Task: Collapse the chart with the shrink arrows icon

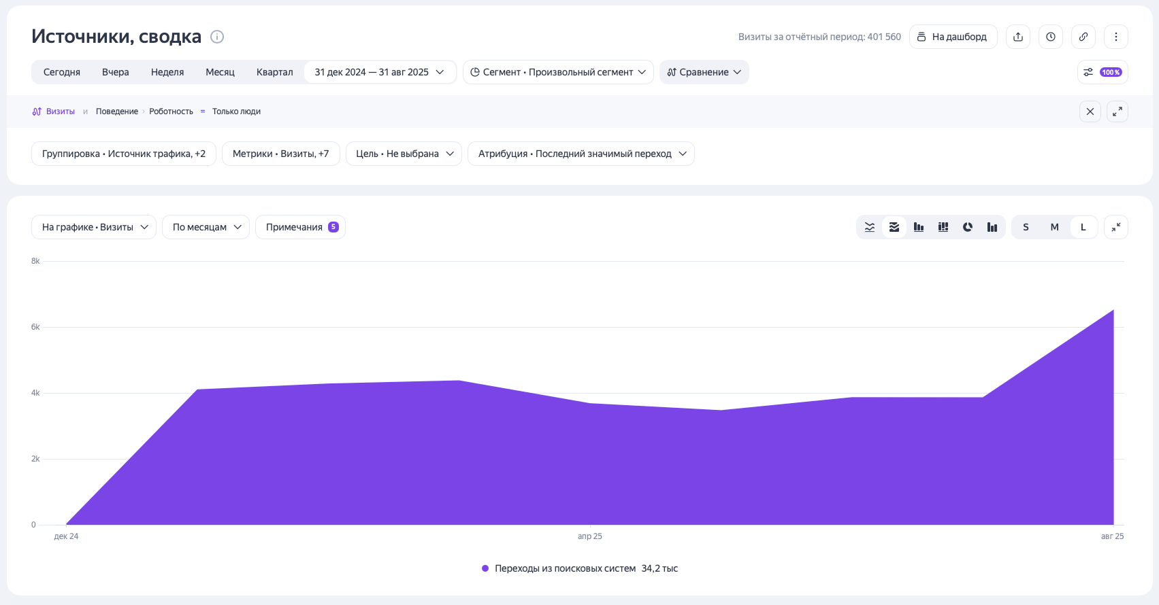Action: tap(1115, 227)
